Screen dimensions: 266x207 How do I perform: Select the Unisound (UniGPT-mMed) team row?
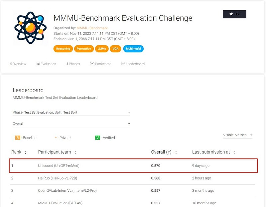[133, 166]
